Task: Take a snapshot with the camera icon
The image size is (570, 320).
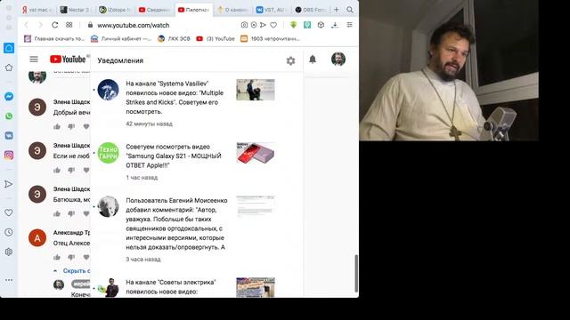Action: (x=244, y=25)
